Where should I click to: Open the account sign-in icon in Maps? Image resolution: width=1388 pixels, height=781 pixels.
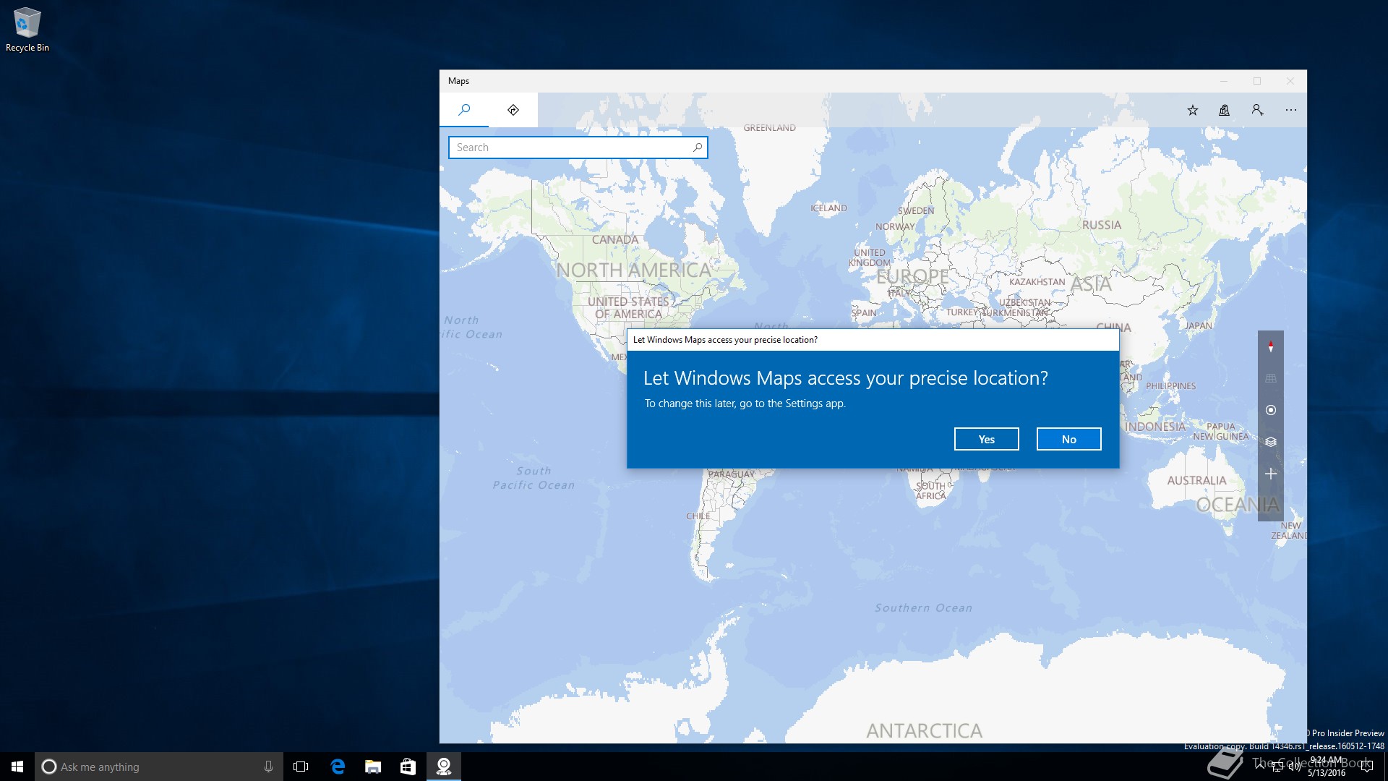1258,110
